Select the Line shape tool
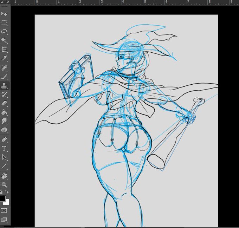The image size is (239, 228). pyautogui.click(x=4, y=166)
